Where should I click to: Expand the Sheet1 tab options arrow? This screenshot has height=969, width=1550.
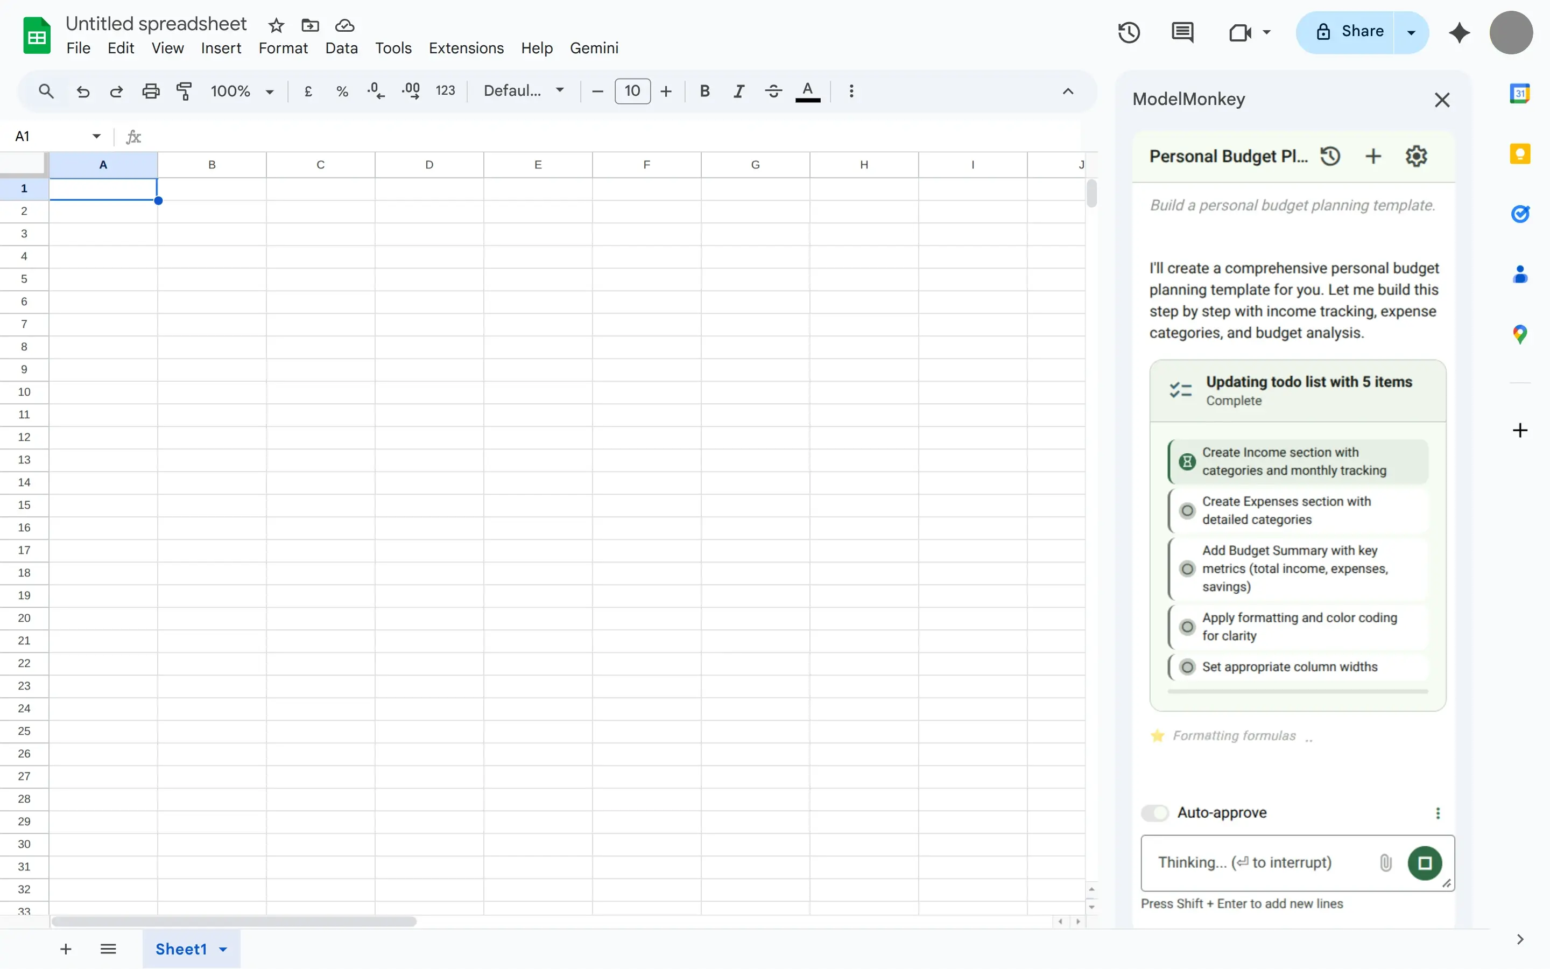coord(223,949)
